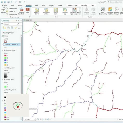Open the Python dropdown arrow
123x123 pixels.
pyautogui.click(x=15, y=11)
